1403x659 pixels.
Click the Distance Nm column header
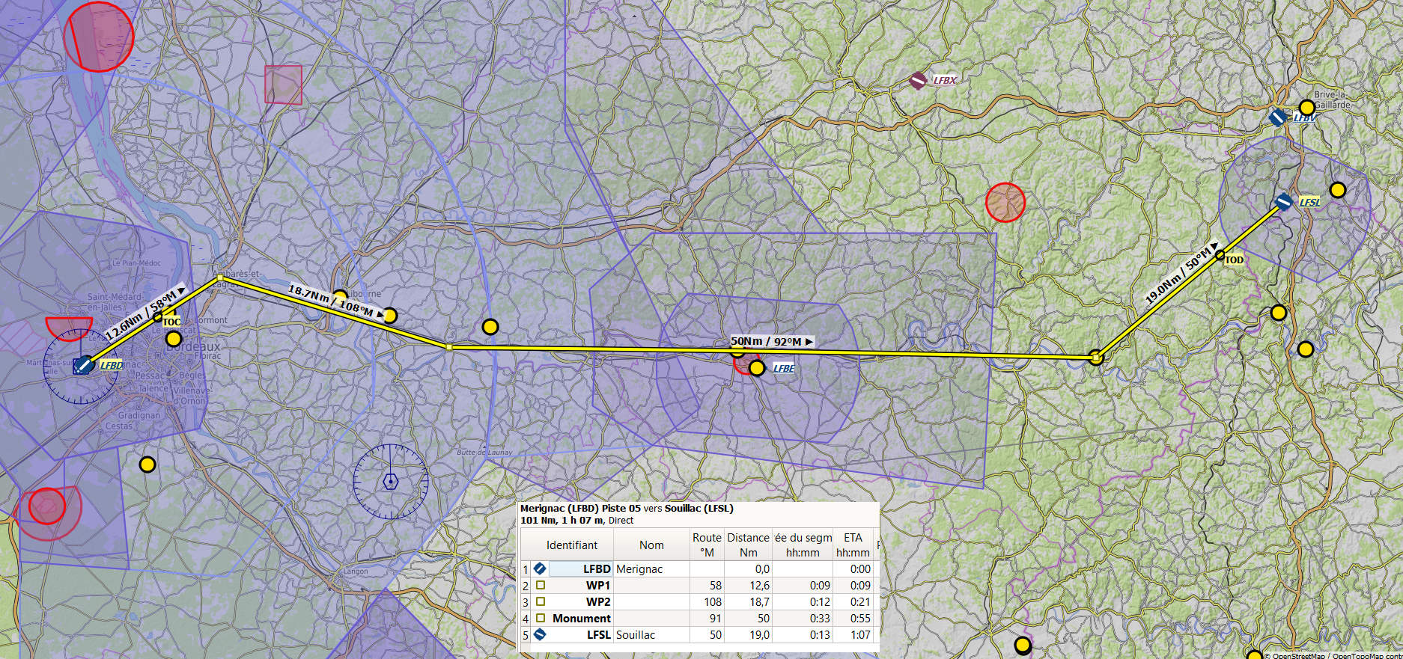(x=748, y=545)
